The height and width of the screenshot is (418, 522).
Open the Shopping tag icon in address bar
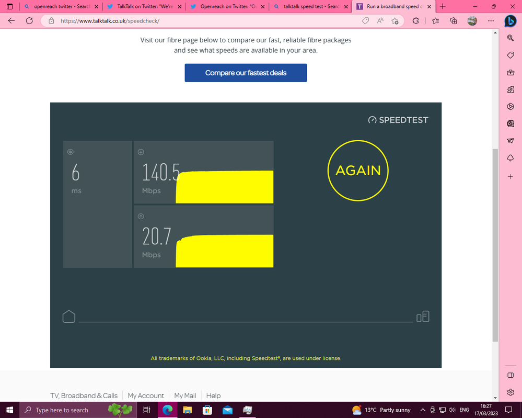[366, 21]
